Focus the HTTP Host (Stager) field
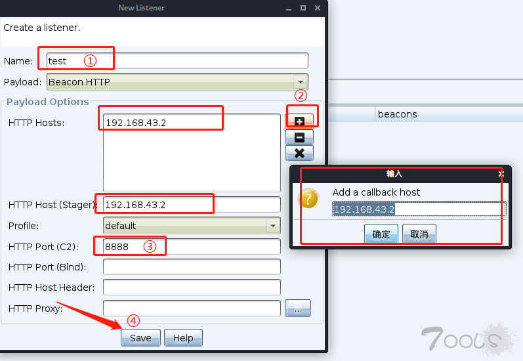 click(x=192, y=205)
